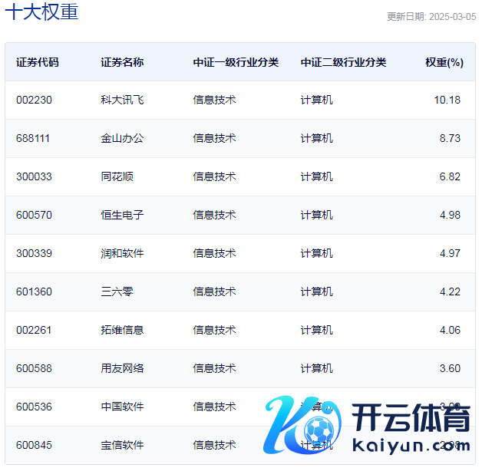Open stock name 科大讯飞
482x471 pixels.
[122, 100]
